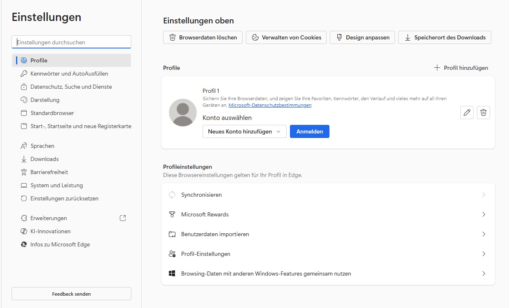The width and height of the screenshot is (509, 308).
Task: Open the Microsoft-Datenschutzbestimmungen link
Action: (x=270, y=105)
